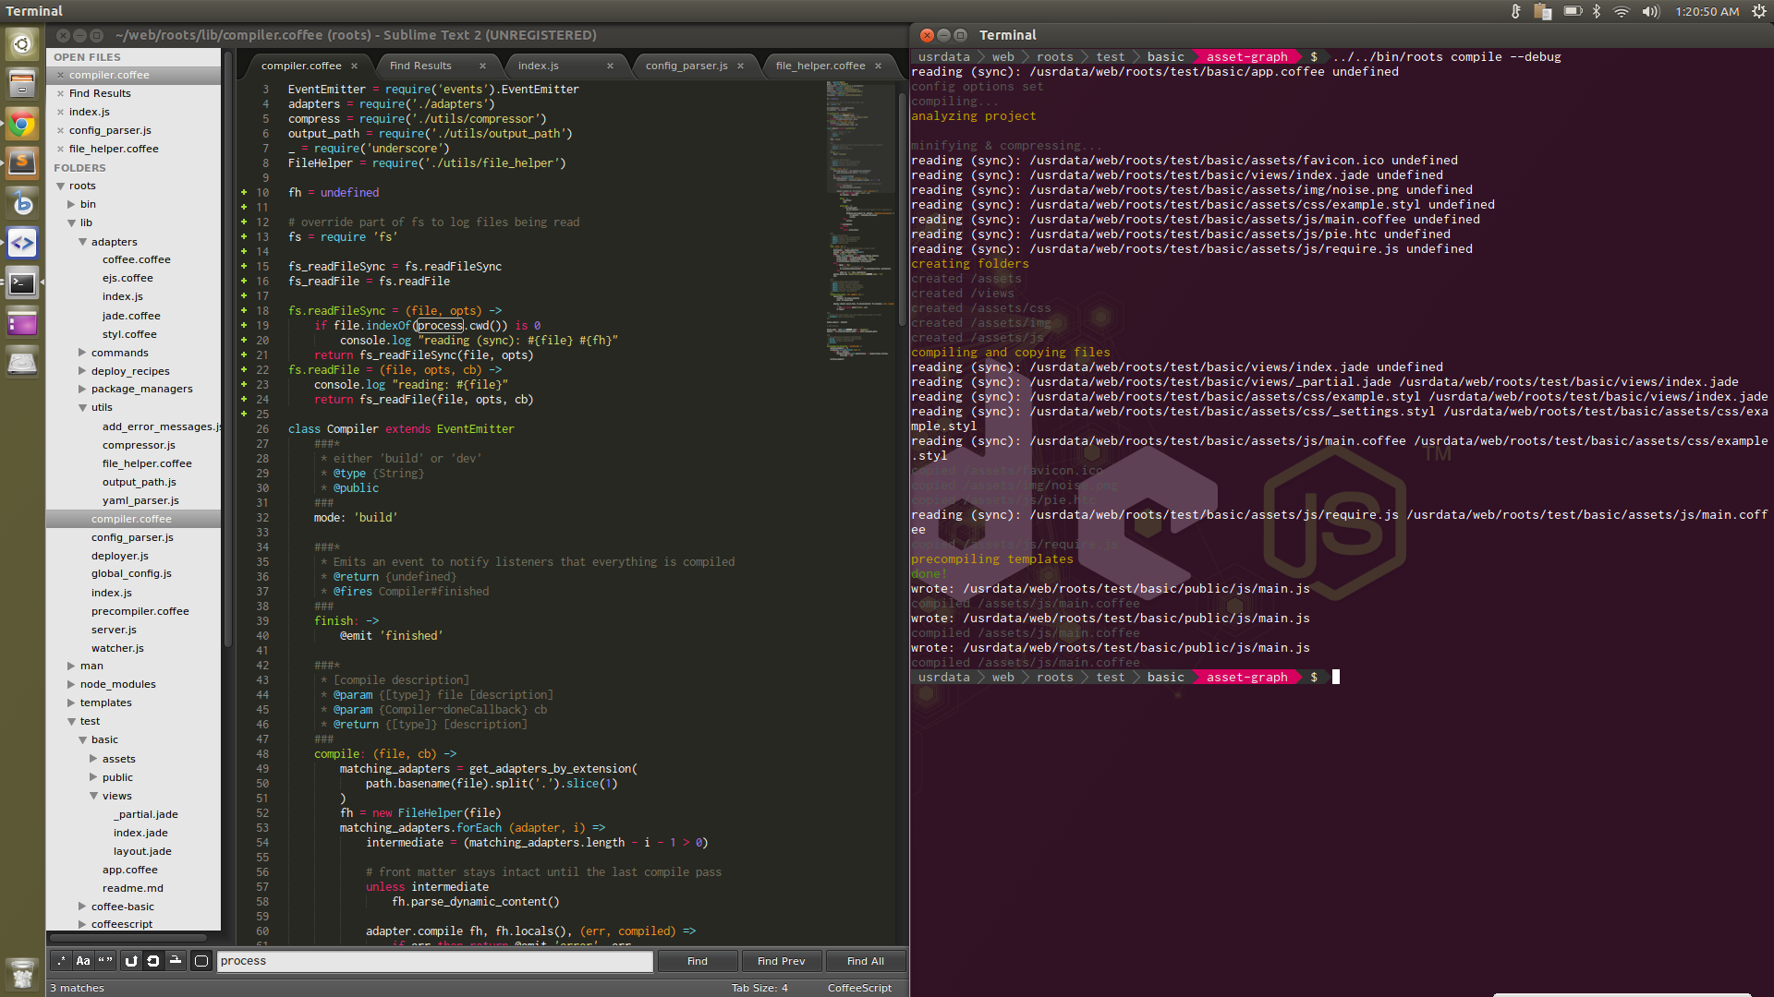This screenshot has height=997, width=1774.
Task: Close compiler.coffee in Open Files list
Action: click(x=60, y=75)
